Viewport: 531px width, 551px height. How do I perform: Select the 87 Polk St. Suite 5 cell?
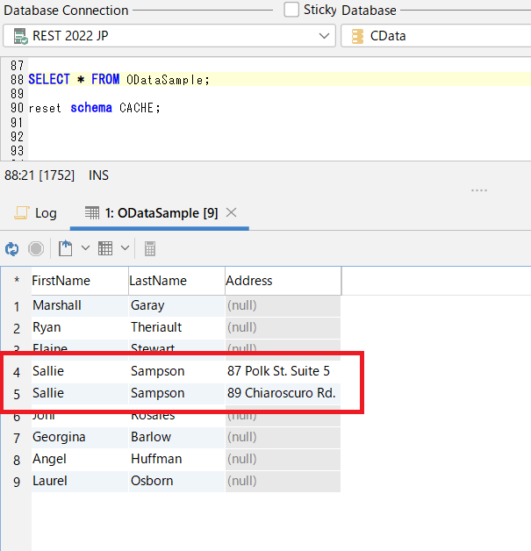[x=283, y=371]
